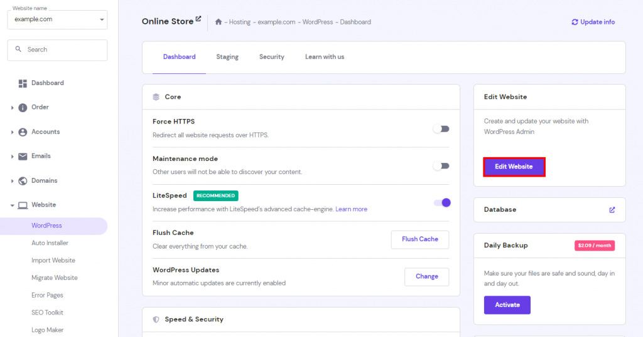The height and width of the screenshot is (337, 643).
Task: Click the Database external link icon
Action: [x=612, y=210]
